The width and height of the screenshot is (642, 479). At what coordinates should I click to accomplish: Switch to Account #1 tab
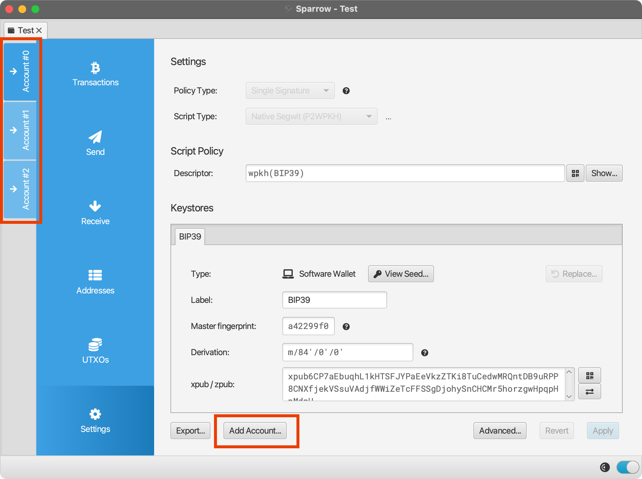pyautogui.click(x=20, y=130)
